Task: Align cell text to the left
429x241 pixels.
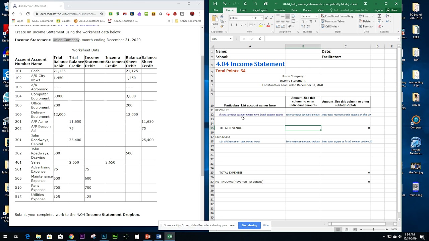Action: [x=278, y=21]
